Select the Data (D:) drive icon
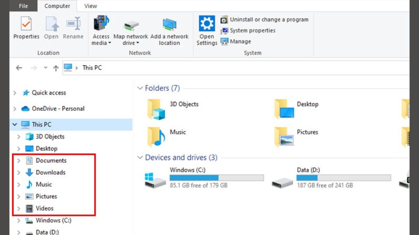419x235 pixels. click(282, 183)
